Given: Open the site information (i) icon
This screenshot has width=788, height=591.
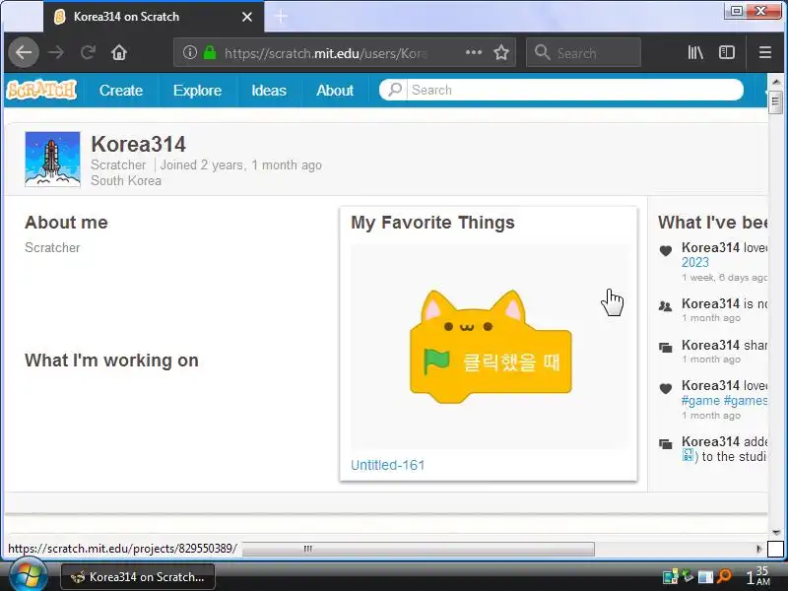Looking at the screenshot, I should click(x=189, y=52).
